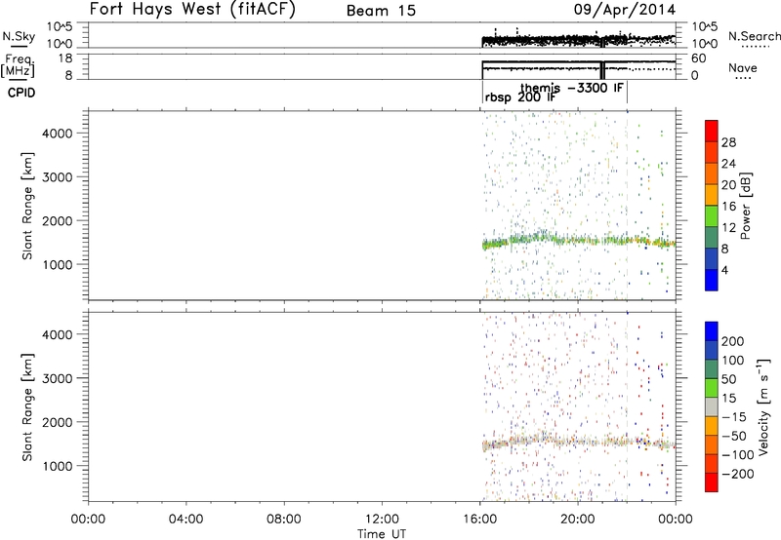Screen dimensions: 781x540
Task: Click the 'N.Search' legend label
Action: tap(755, 36)
